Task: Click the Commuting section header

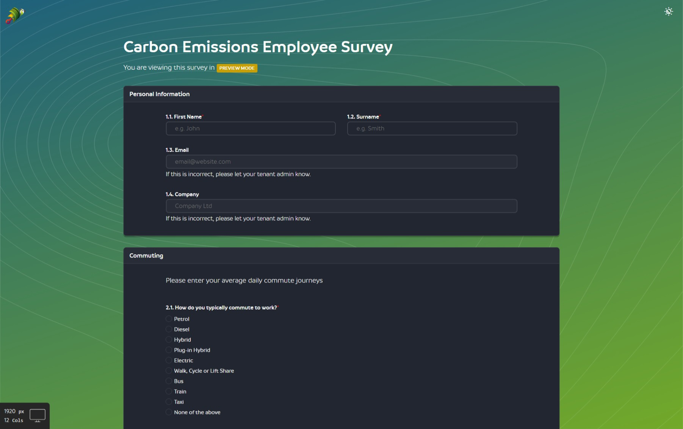Action: pyautogui.click(x=341, y=256)
